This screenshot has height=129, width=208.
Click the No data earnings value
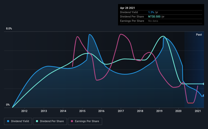click(x=153, y=21)
